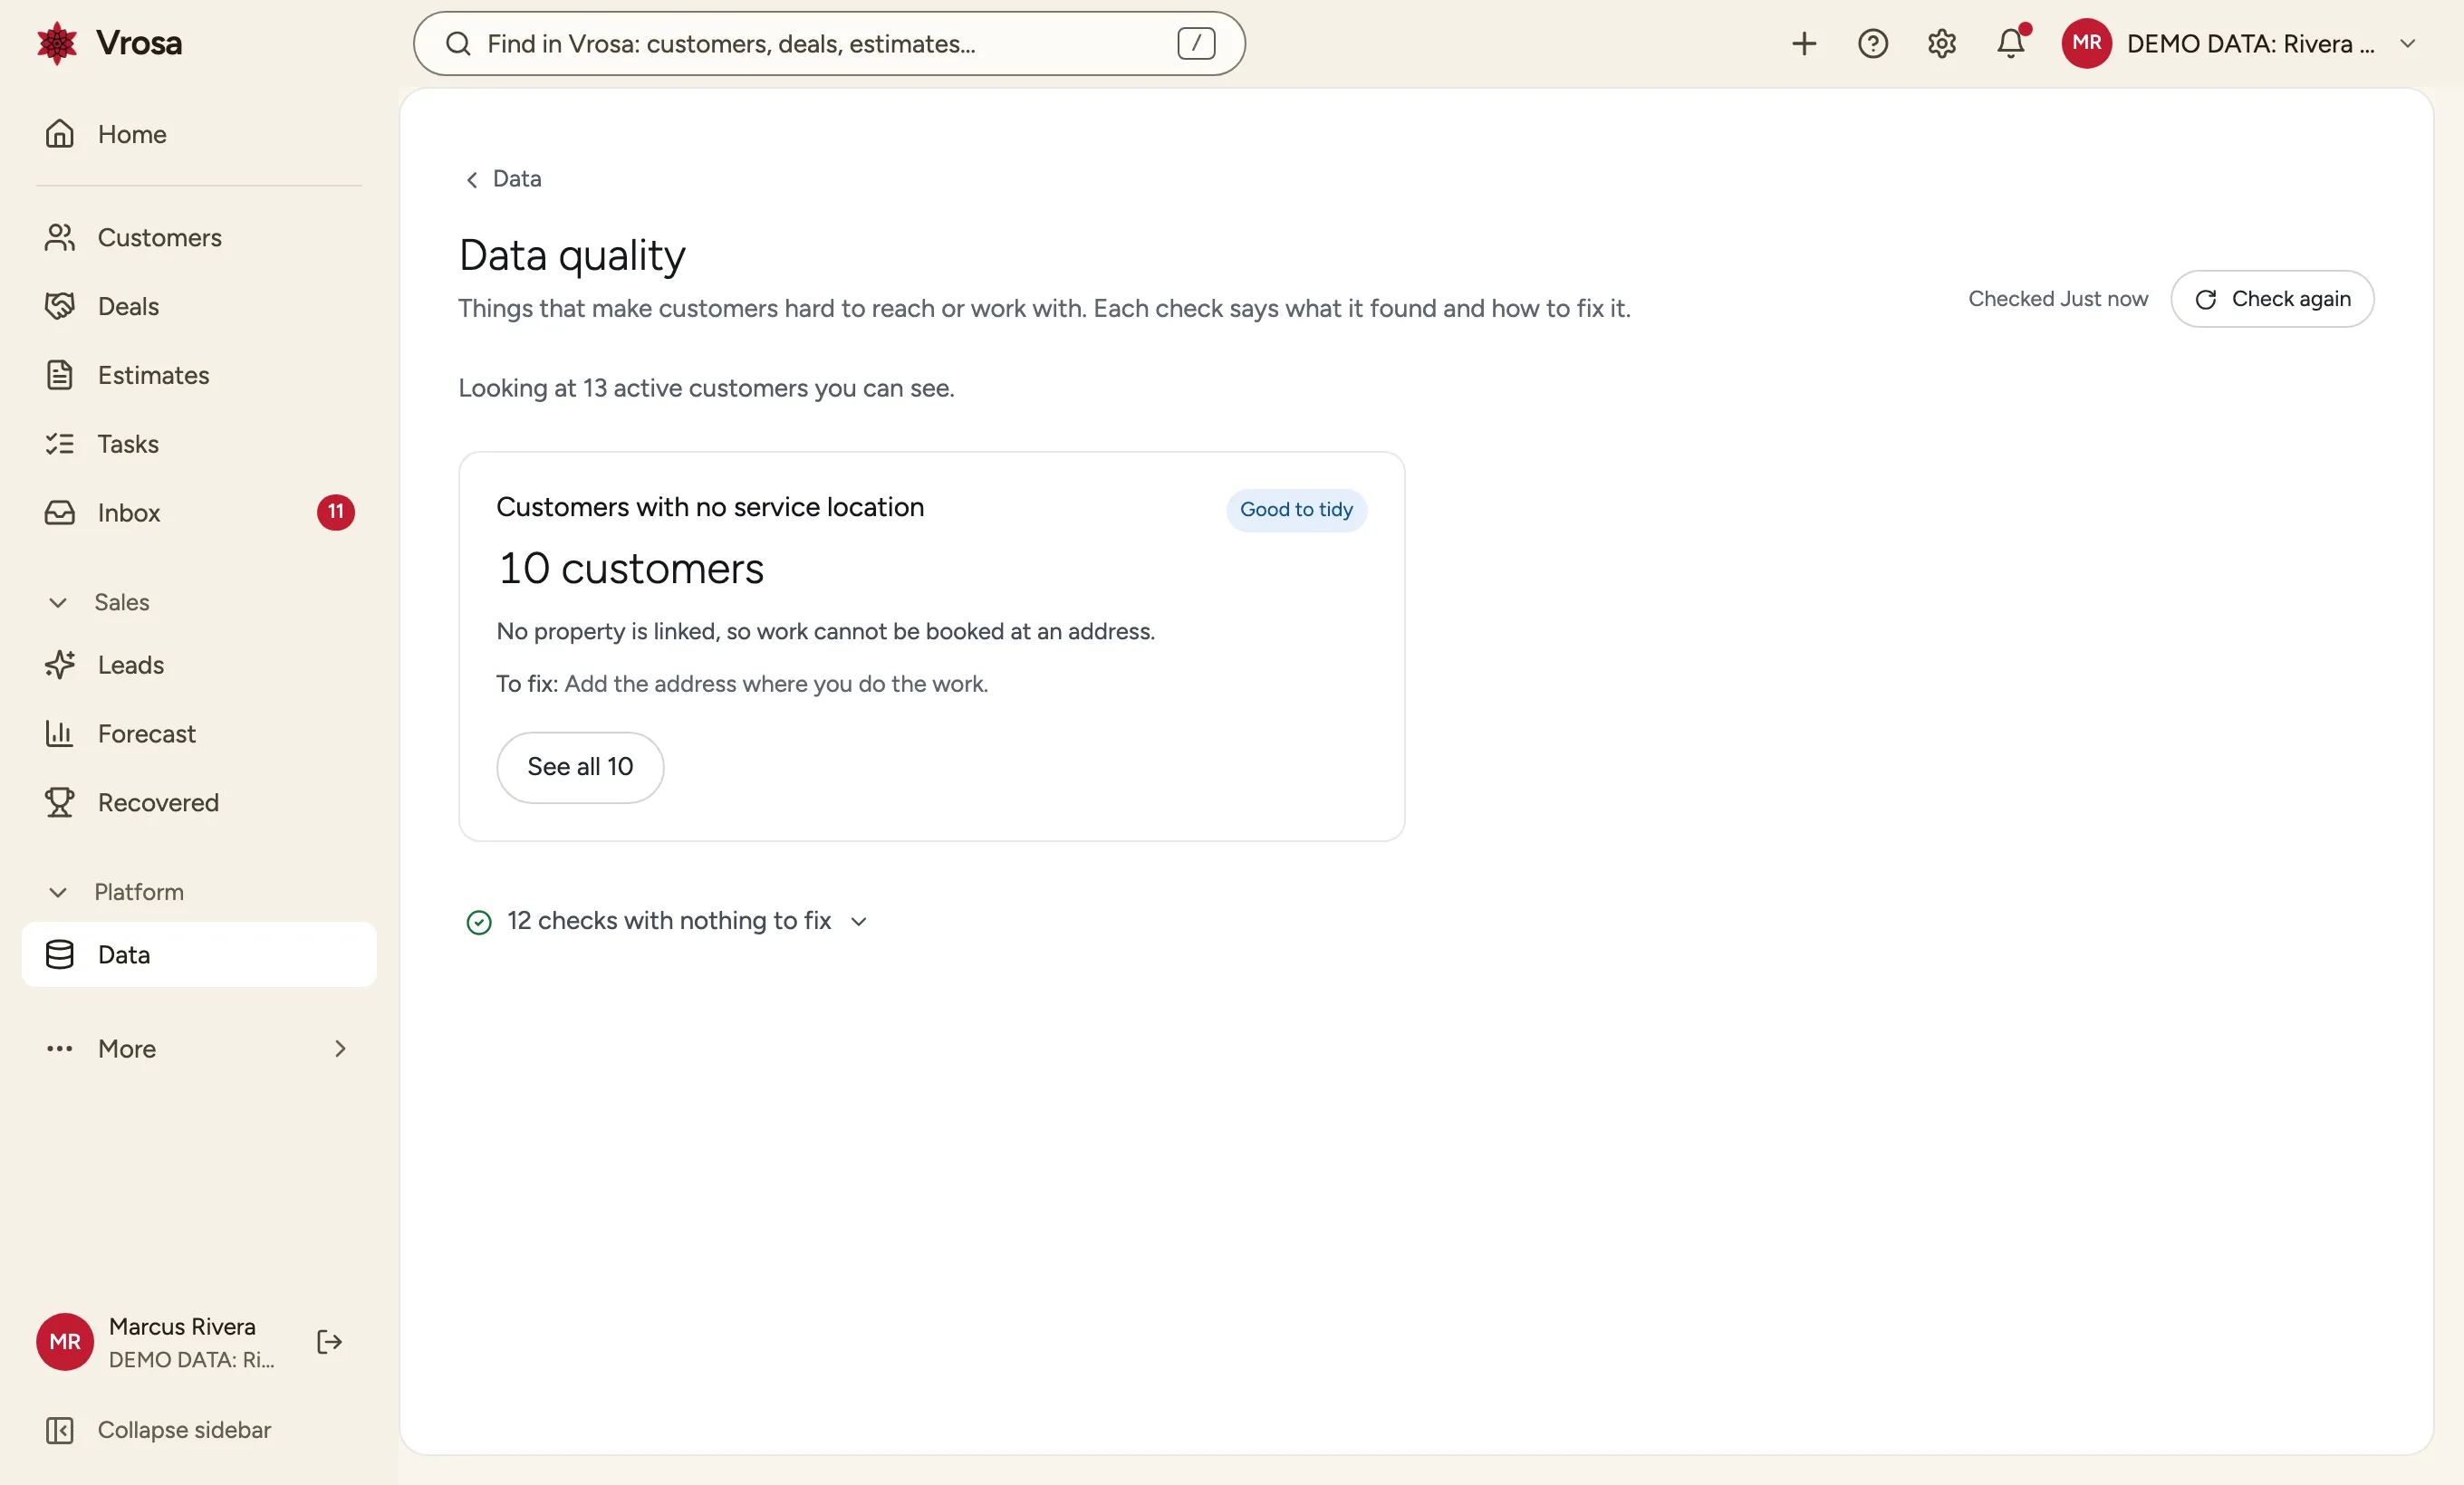The width and height of the screenshot is (2464, 1485).
Task: Collapse the Sales section
Action: click(x=98, y=602)
